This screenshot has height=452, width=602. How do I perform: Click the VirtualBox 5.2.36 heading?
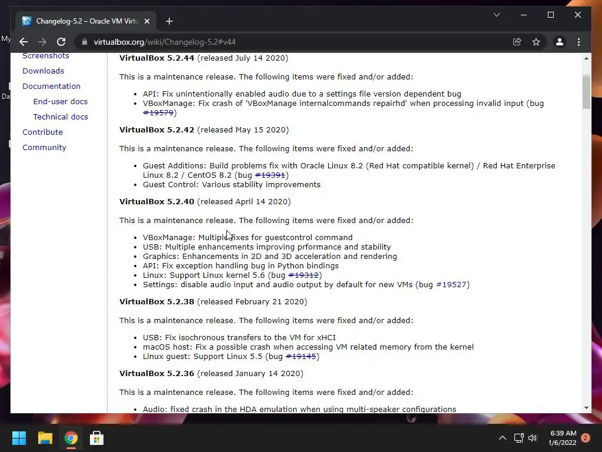pyautogui.click(x=156, y=374)
